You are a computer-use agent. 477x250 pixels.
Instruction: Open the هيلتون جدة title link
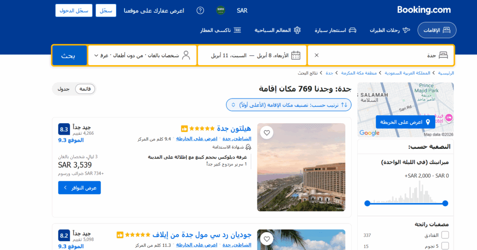coord(234,129)
